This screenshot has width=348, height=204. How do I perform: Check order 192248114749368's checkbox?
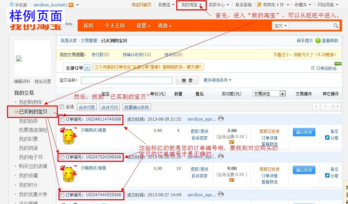[62, 119]
